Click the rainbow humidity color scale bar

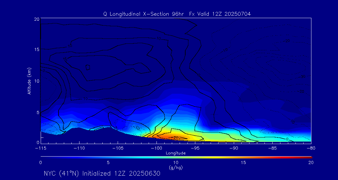(x=176, y=157)
